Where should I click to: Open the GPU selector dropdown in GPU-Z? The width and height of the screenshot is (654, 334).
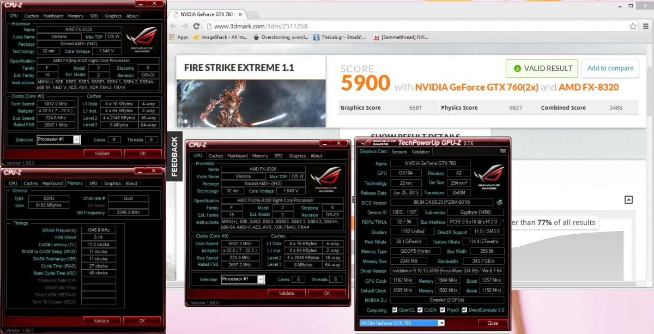[x=441, y=323]
